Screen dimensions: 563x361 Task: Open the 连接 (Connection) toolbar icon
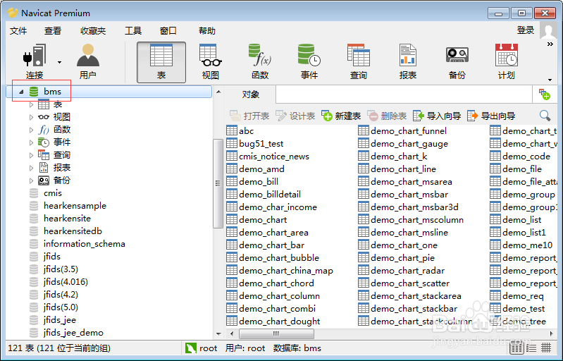coord(35,61)
